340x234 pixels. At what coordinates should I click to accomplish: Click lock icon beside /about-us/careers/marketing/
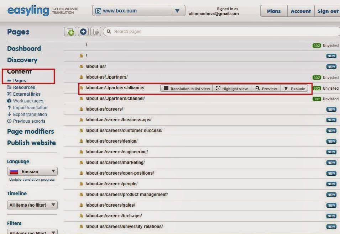pyautogui.click(x=81, y=162)
